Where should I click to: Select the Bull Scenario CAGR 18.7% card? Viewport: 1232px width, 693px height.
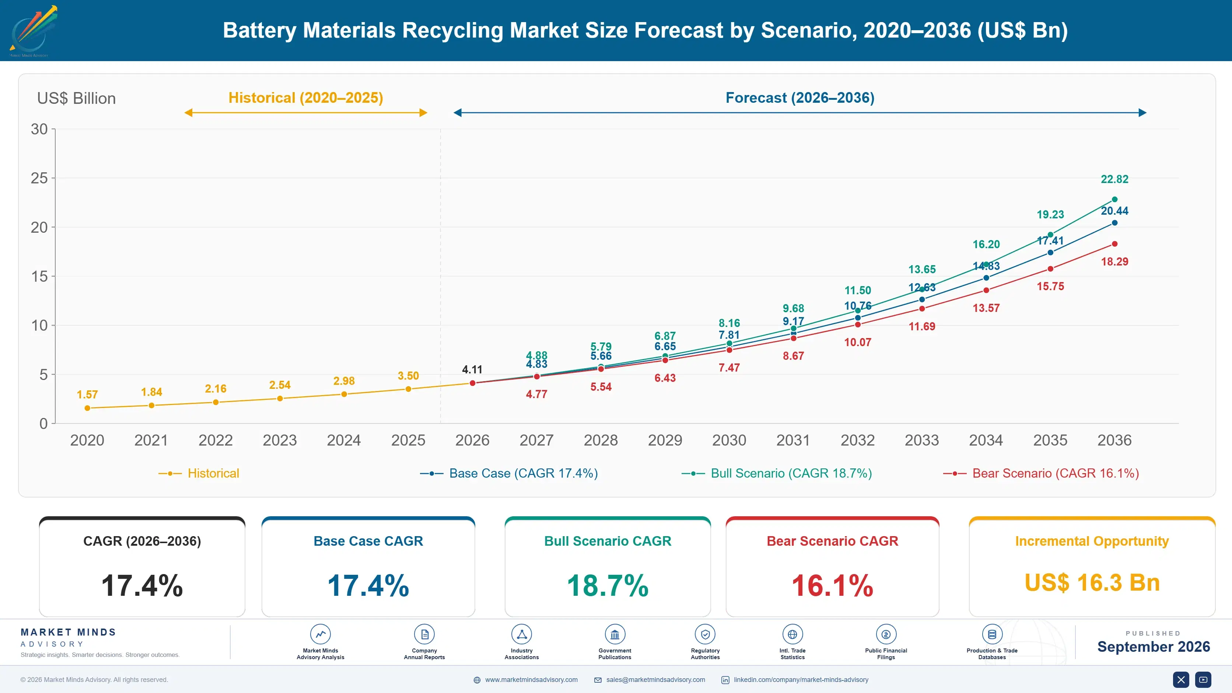point(608,567)
